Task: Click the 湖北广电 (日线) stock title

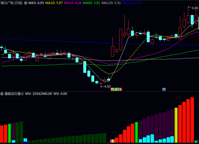Action: coord(12,3)
